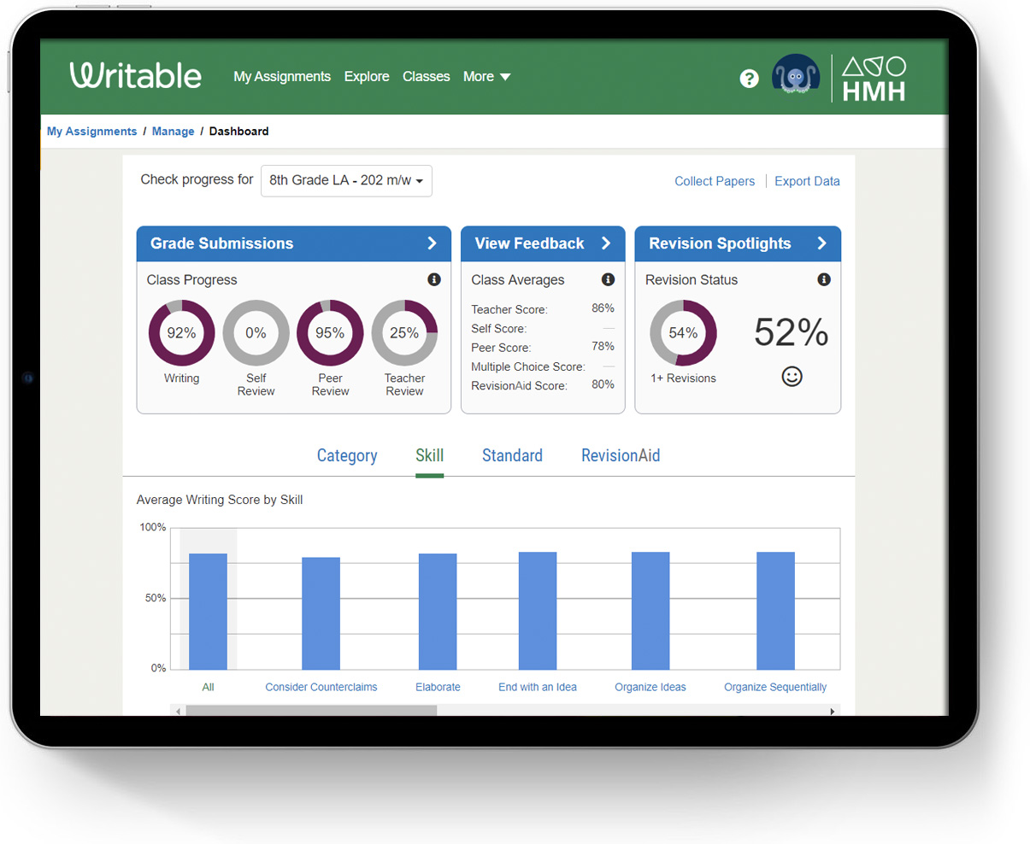This screenshot has width=1030, height=844.
Task: Open My Assignments in top navigation
Action: pos(282,77)
